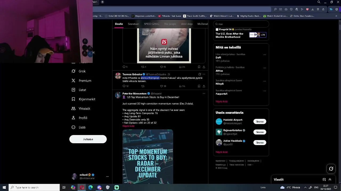Open more options on Tuomas Enbuske's post

click(204, 74)
